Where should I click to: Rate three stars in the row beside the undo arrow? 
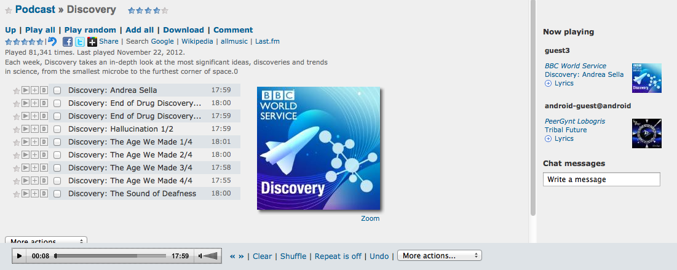[x=24, y=42]
